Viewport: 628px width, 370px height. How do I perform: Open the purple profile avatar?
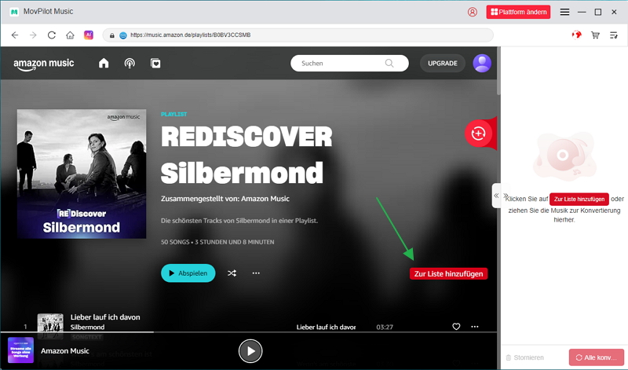482,64
